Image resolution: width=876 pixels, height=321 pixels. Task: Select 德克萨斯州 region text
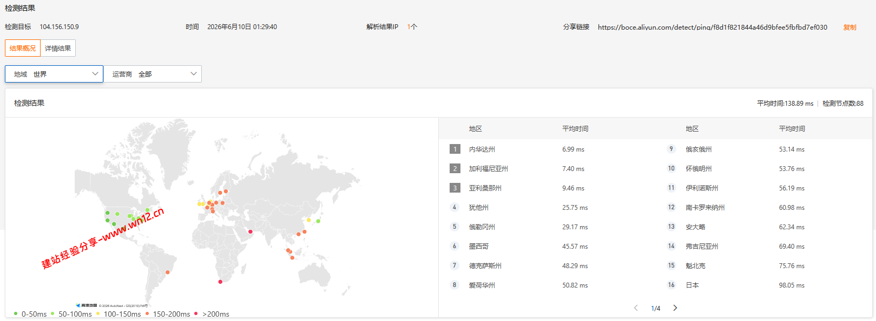[x=485, y=266]
